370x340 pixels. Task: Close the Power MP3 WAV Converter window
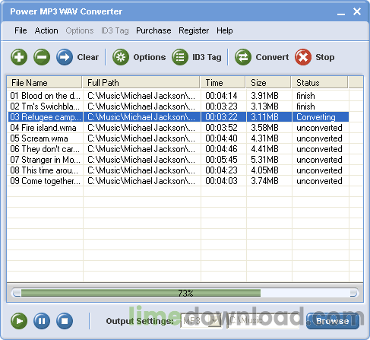(357, 11)
